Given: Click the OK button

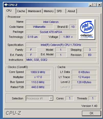Looking at the screenshot, I should tap(91, 113).
